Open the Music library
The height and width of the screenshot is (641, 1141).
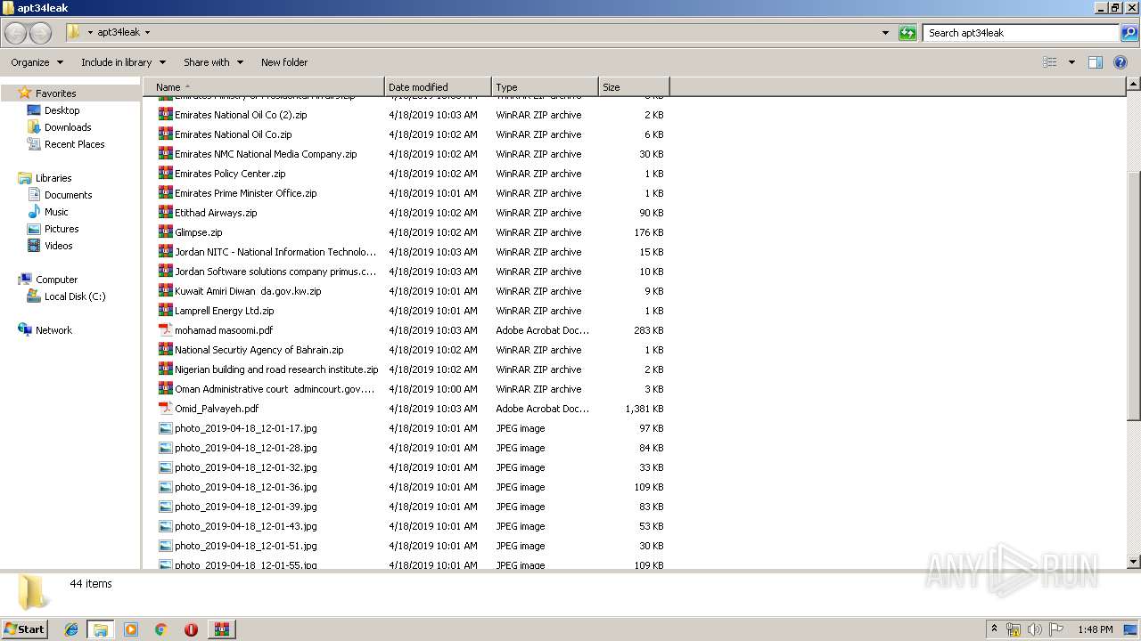click(56, 212)
